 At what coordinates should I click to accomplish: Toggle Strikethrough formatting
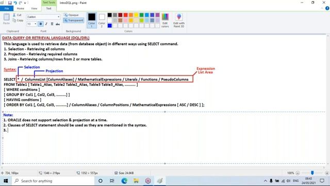click(58, 24)
